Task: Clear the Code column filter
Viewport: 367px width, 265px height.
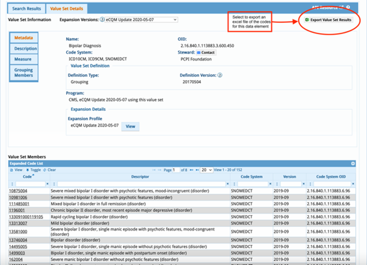Action: tap(48, 184)
